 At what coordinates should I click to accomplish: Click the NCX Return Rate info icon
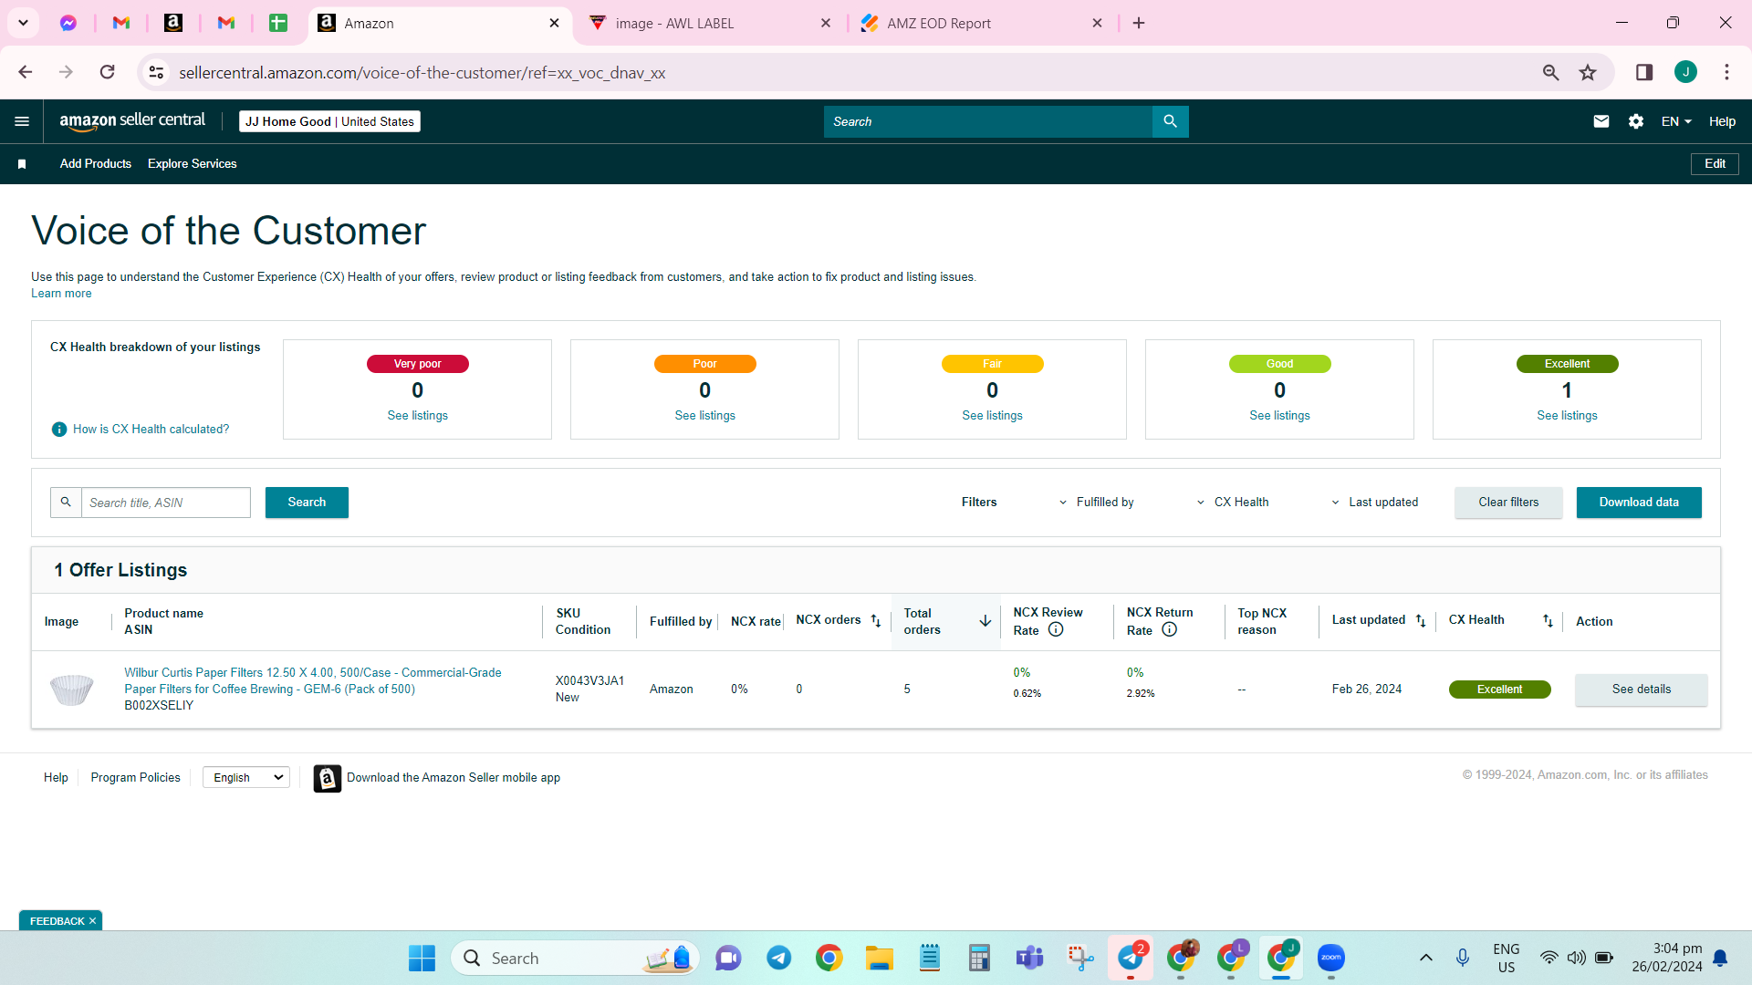click(1169, 629)
